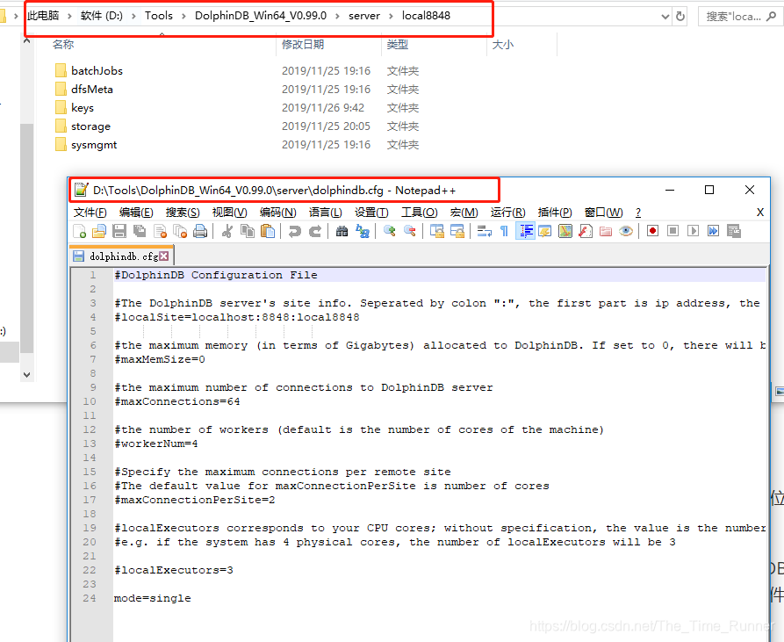Image resolution: width=784 pixels, height=642 pixels.
Task: Sort by 大小 column header
Action: [x=503, y=45]
